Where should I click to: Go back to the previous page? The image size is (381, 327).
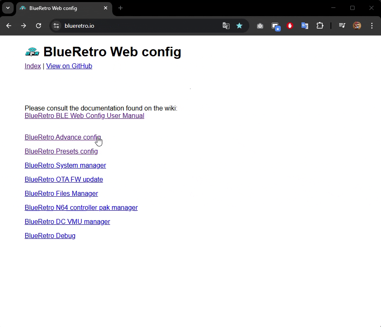tap(9, 26)
